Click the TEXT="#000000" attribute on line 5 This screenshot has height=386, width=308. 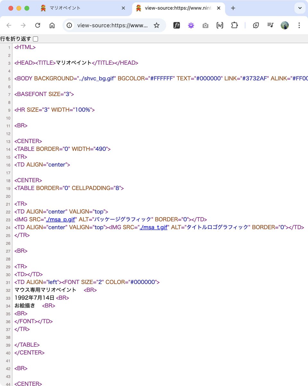coord(199,78)
